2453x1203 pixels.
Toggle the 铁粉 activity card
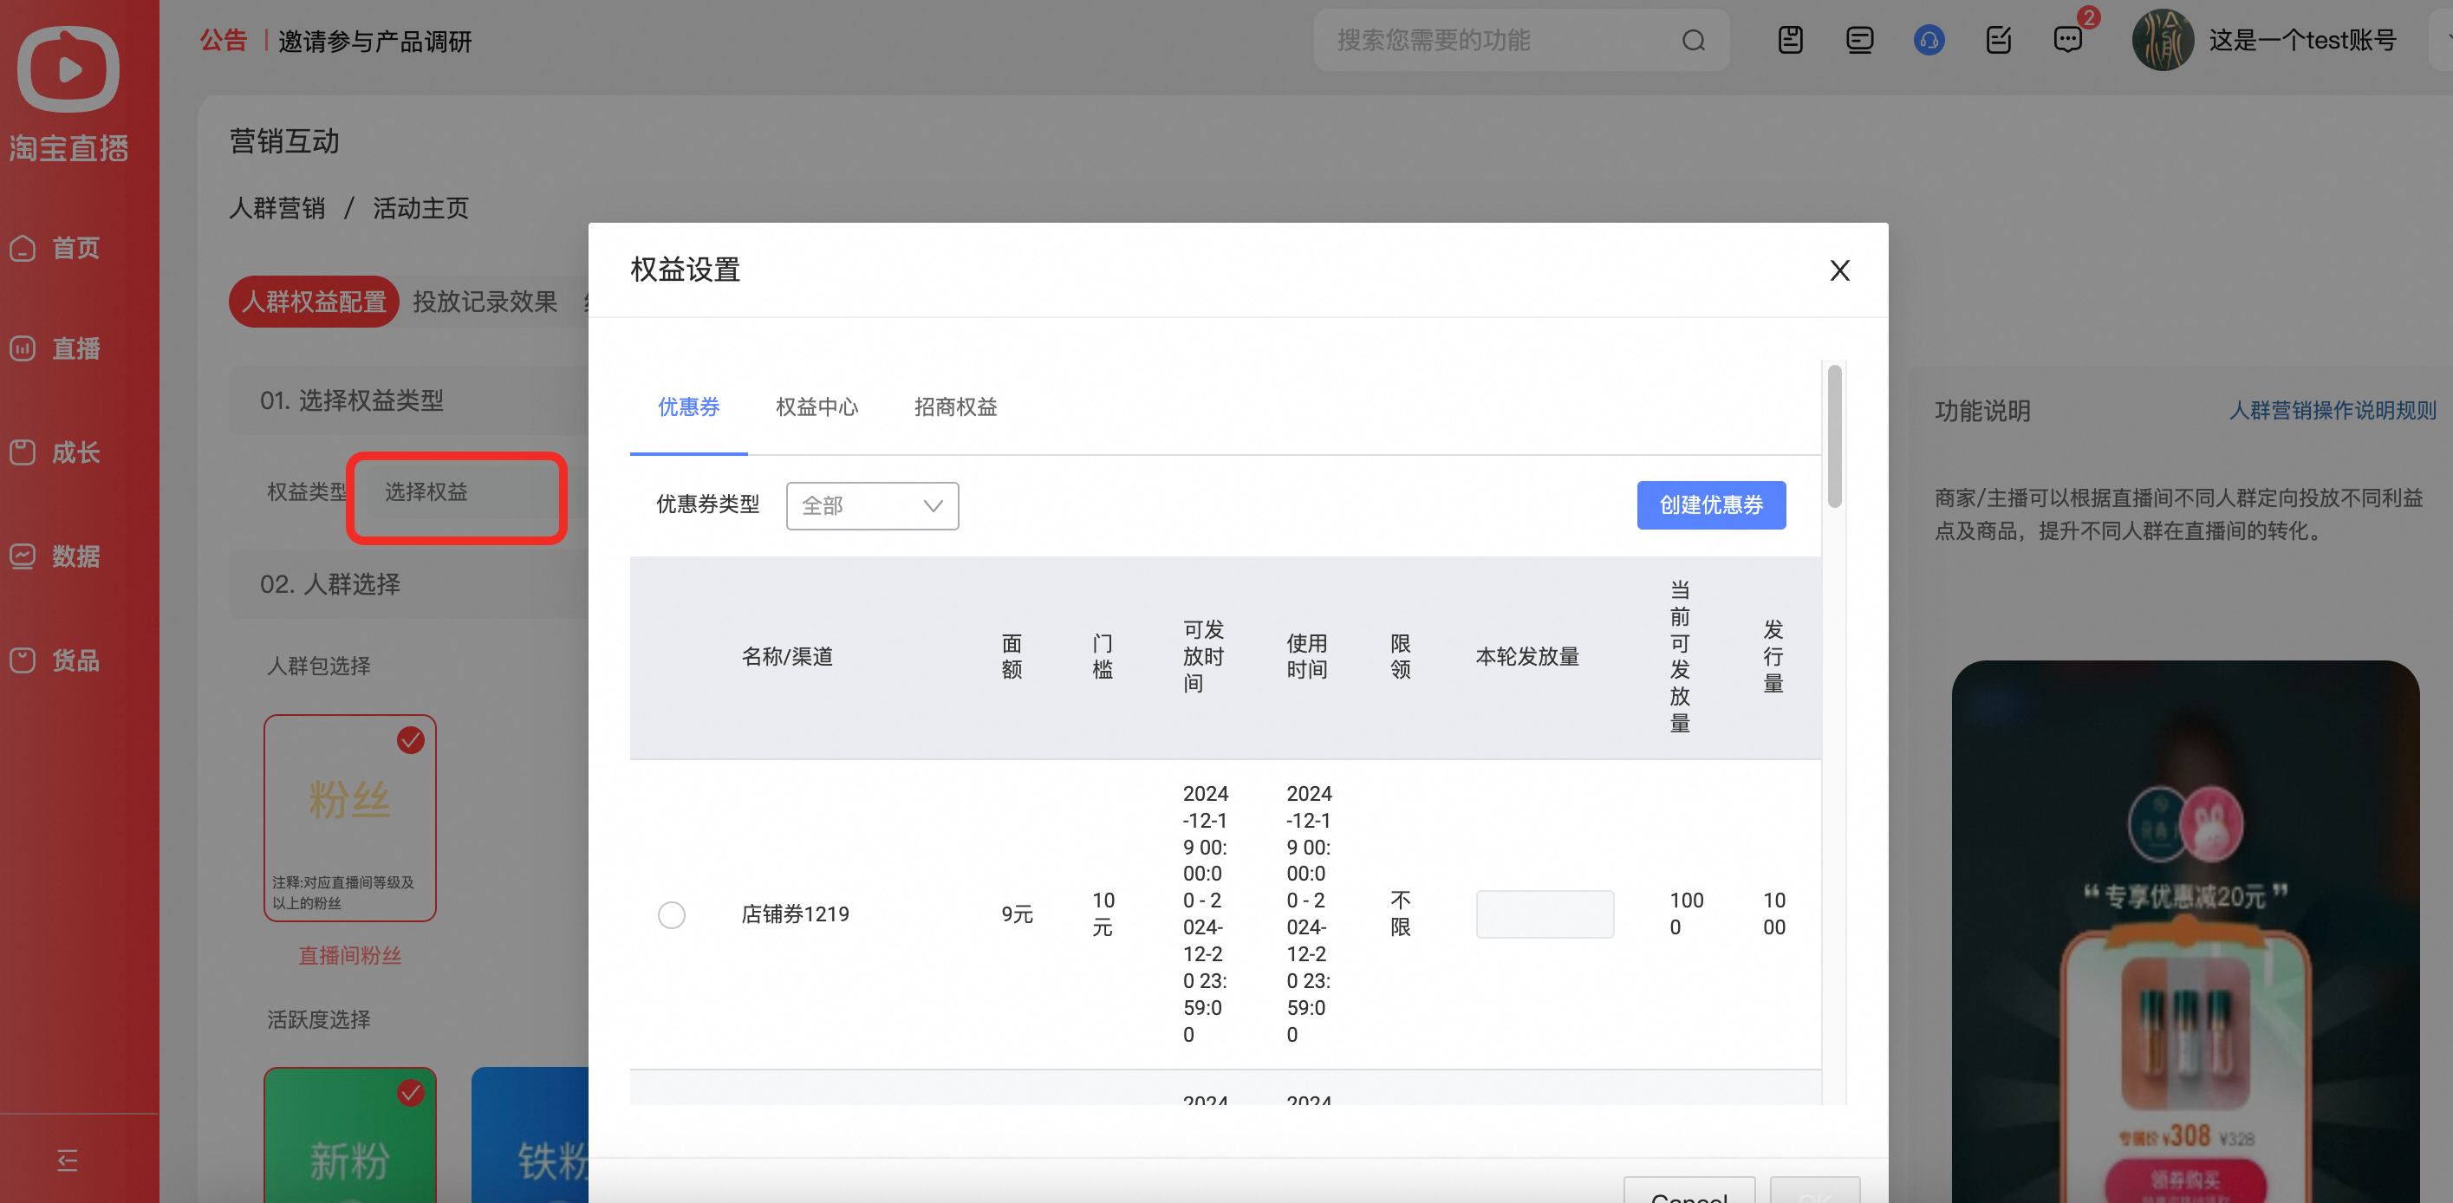[530, 1135]
